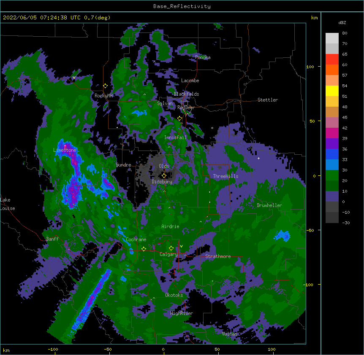The height and width of the screenshot is (355, 364).
Task: Click the yellow V marker northwest of RockyMH
Action: [x=74, y=78]
